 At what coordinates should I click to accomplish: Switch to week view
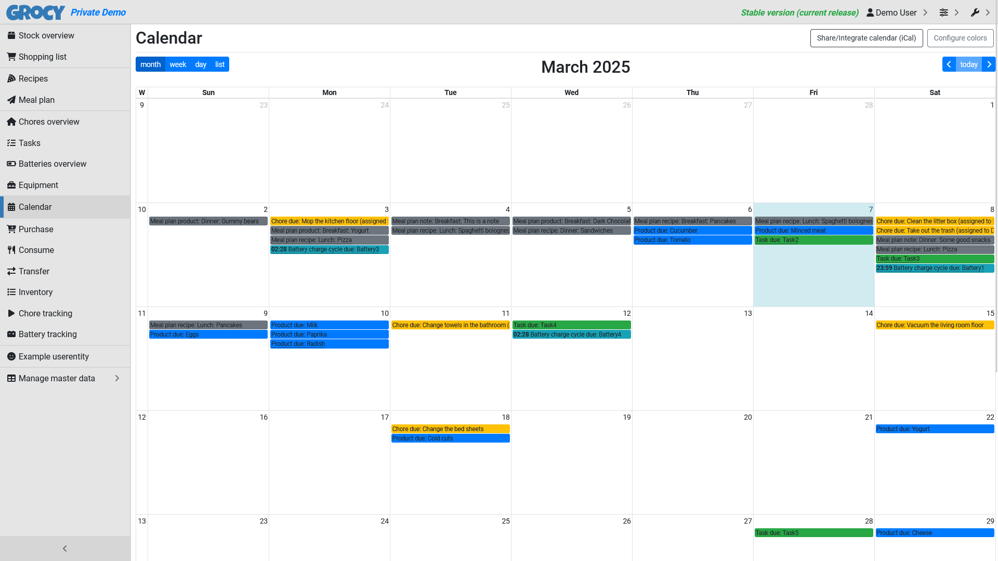[178, 64]
